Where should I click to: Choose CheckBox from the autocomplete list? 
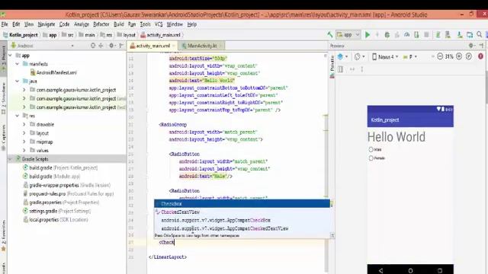(242, 204)
